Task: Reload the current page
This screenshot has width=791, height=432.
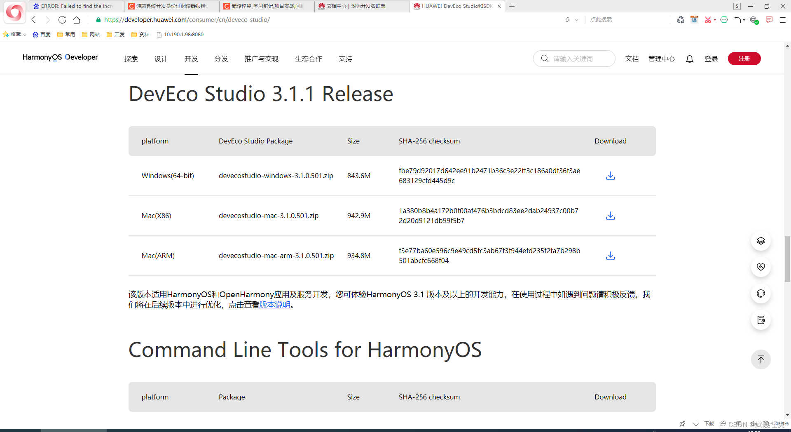Action: (62, 20)
